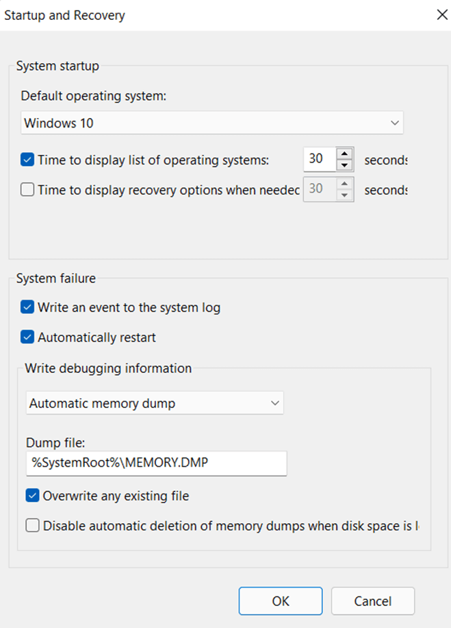Viewport: 451px width, 628px height.
Task: Click the Startup and Recovery title bar
Action: coord(205,14)
